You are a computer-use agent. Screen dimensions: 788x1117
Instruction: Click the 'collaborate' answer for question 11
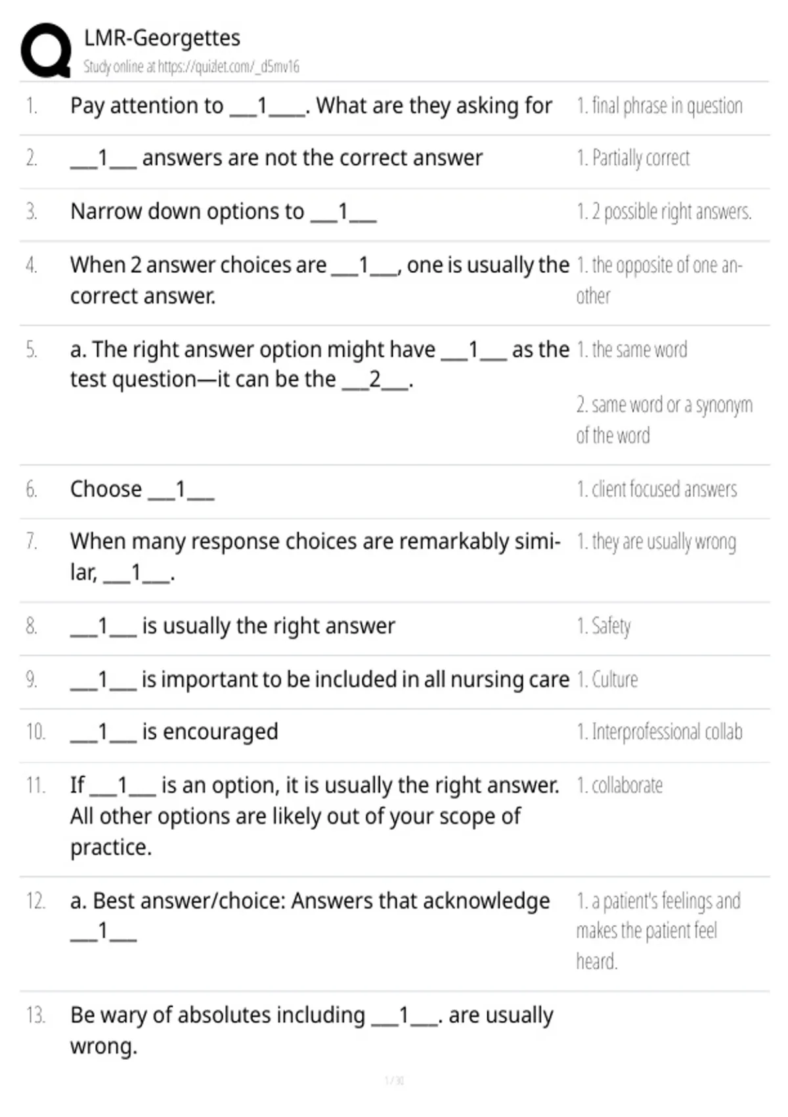(x=619, y=785)
